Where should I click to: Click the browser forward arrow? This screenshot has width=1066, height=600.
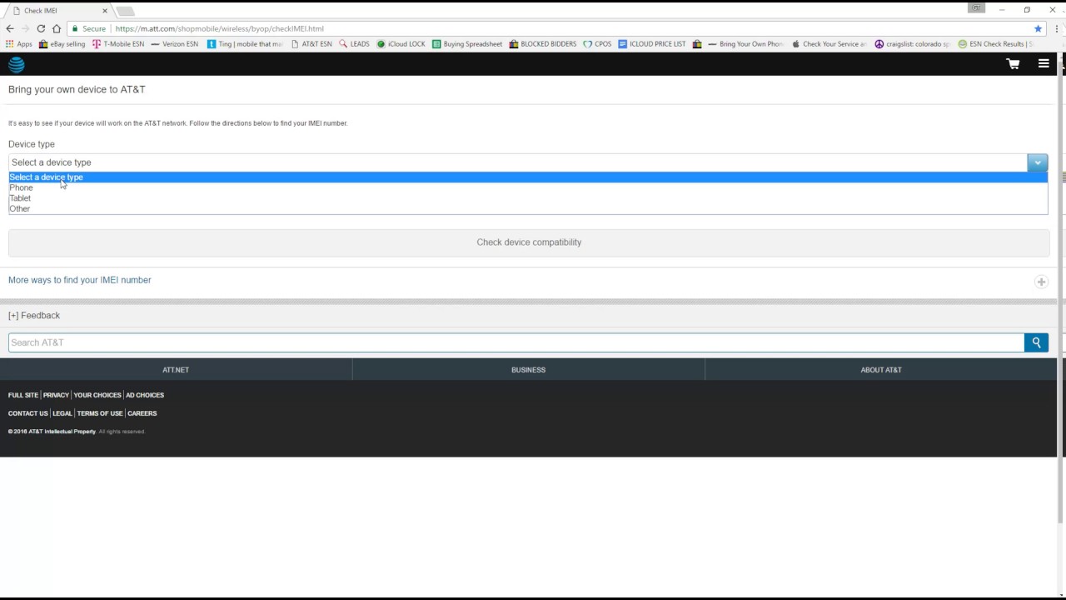(25, 28)
